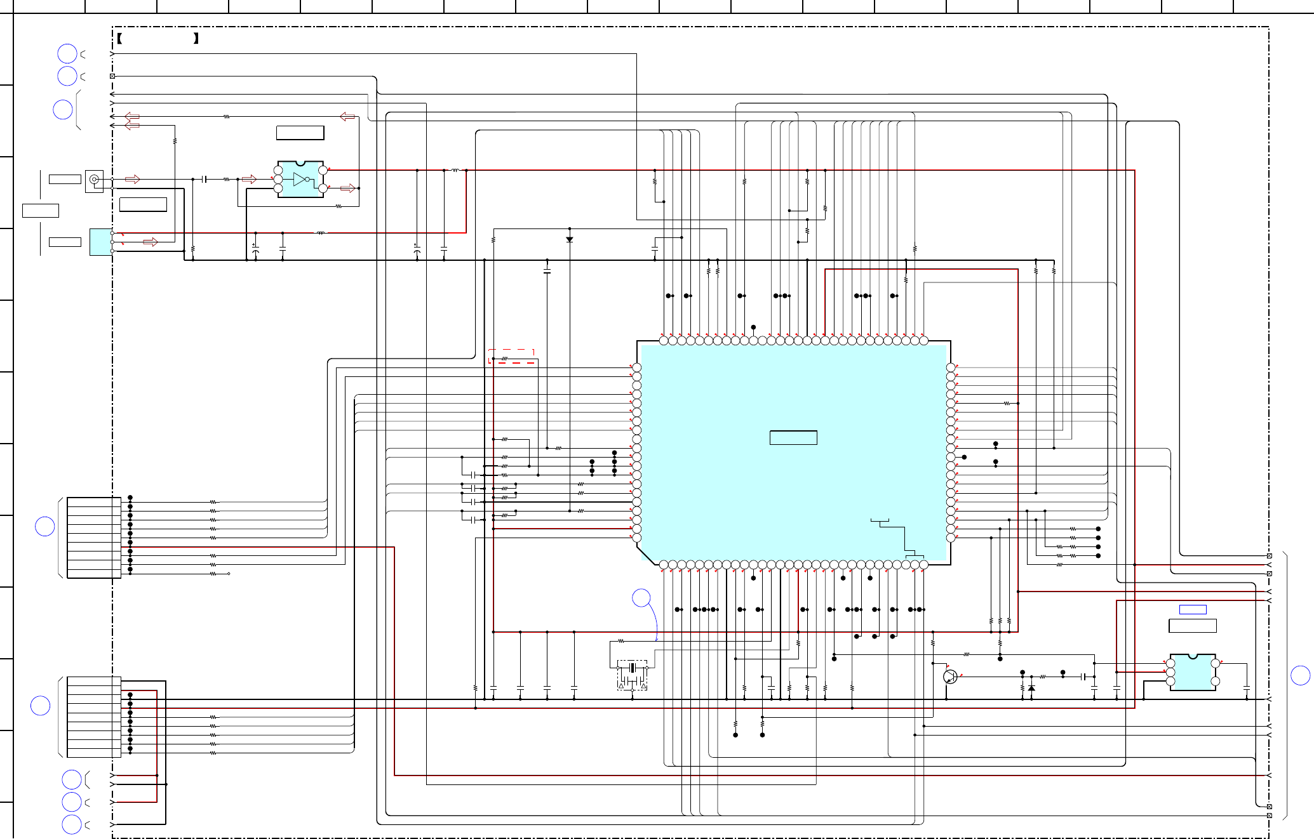
Task: Click the crossed-box terminal at the top left
Action: tap(112, 76)
